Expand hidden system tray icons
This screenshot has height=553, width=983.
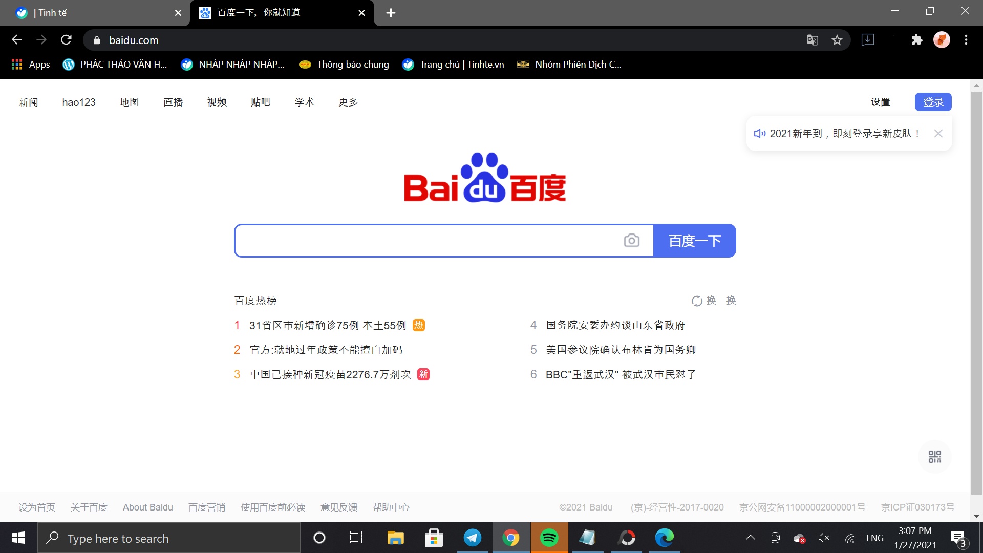pyautogui.click(x=750, y=538)
